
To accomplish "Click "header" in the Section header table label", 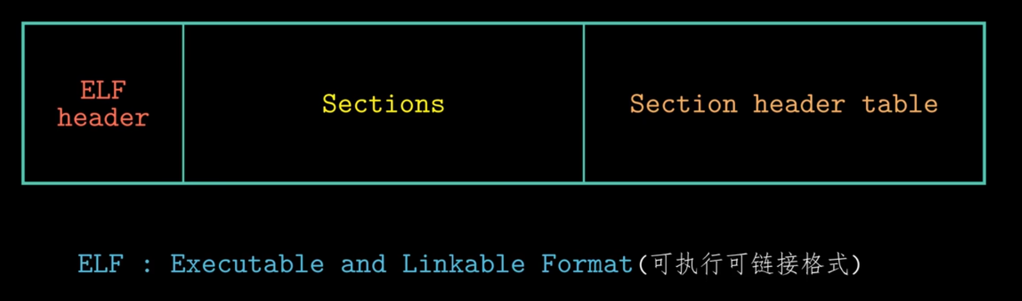I will pos(799,104).
